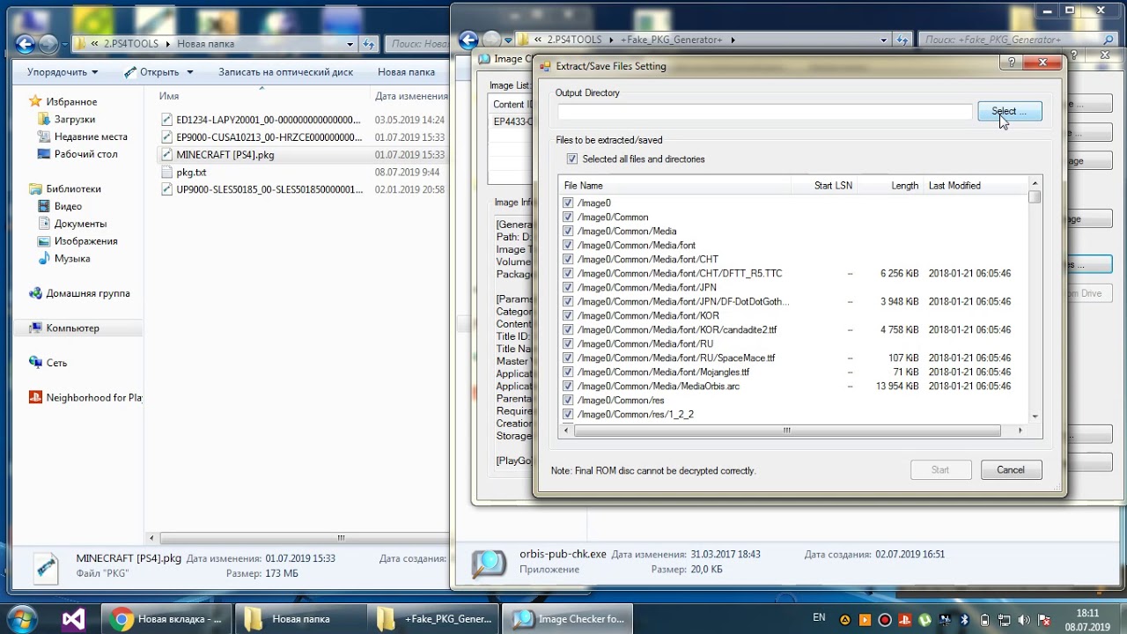
Task: Click the search box in Новая папка window
Action: point(417,44)
